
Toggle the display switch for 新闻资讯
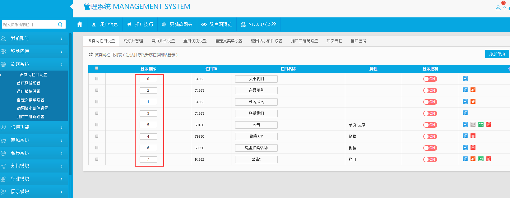(430, 102)
